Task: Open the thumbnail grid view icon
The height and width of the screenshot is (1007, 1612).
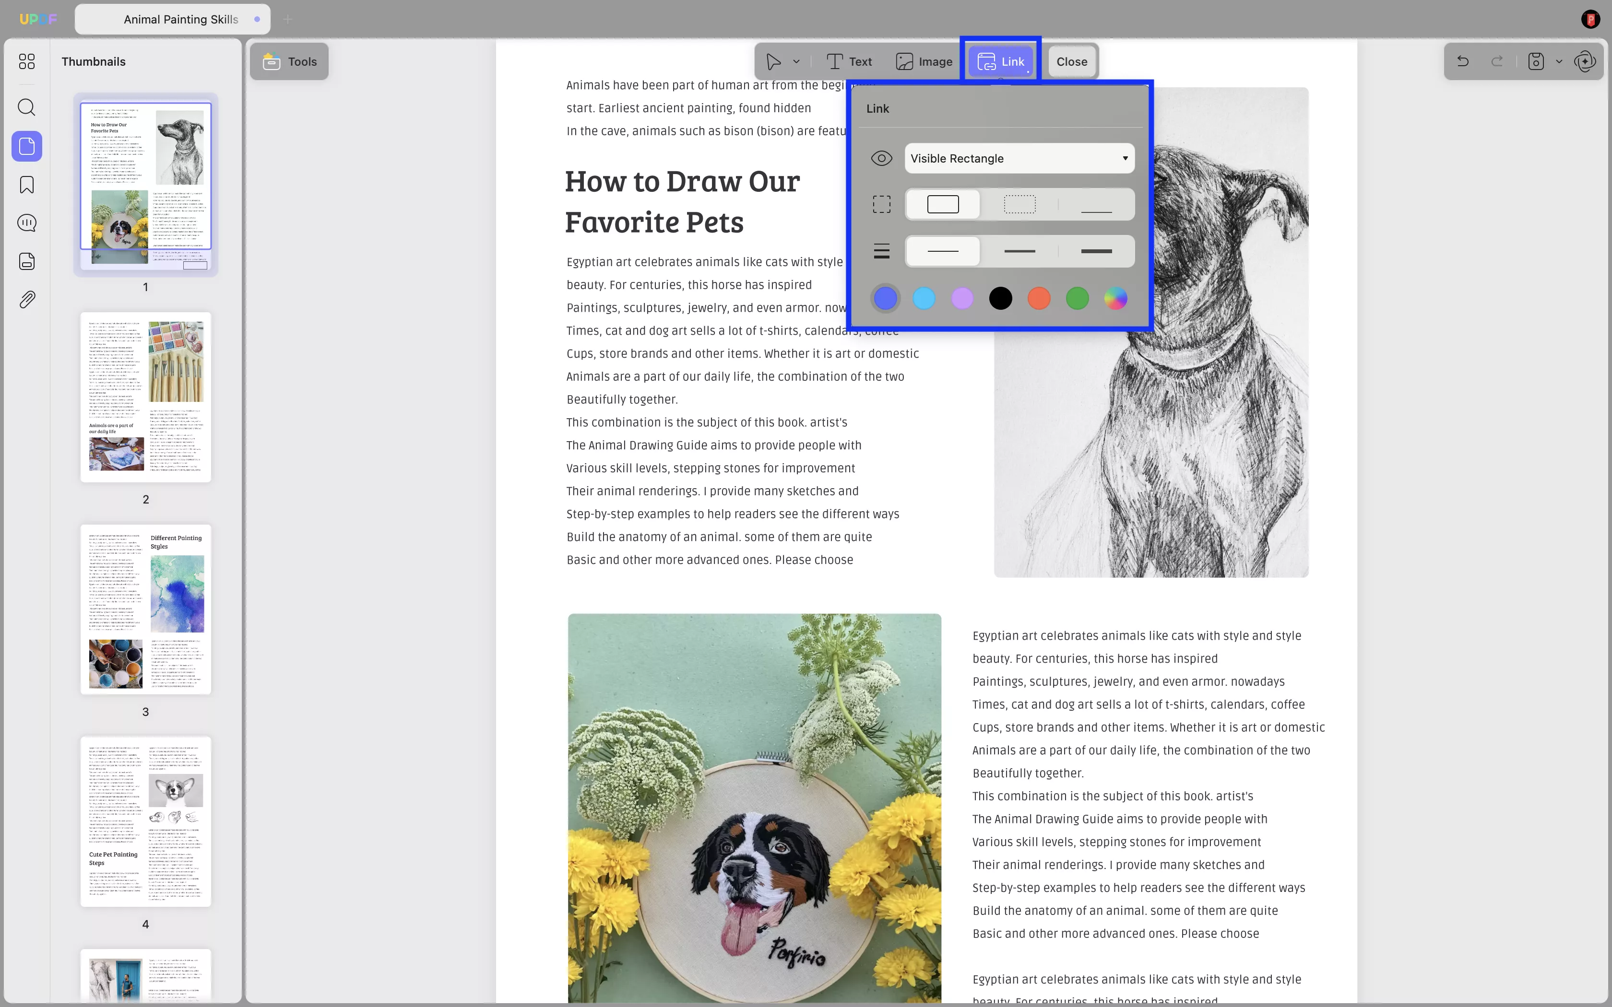Action: click(x=27, y=61)
